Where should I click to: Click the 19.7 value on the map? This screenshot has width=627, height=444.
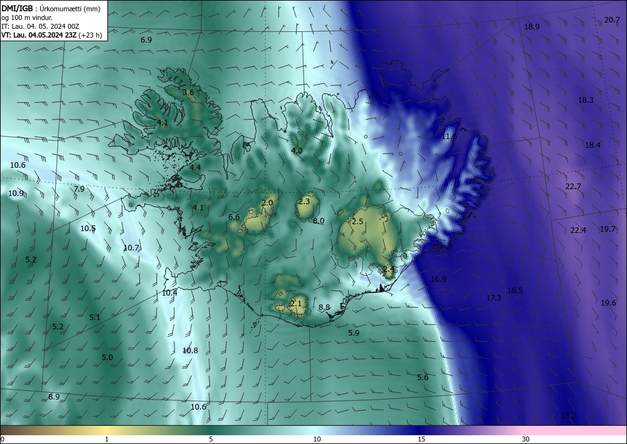coord(608,229)
